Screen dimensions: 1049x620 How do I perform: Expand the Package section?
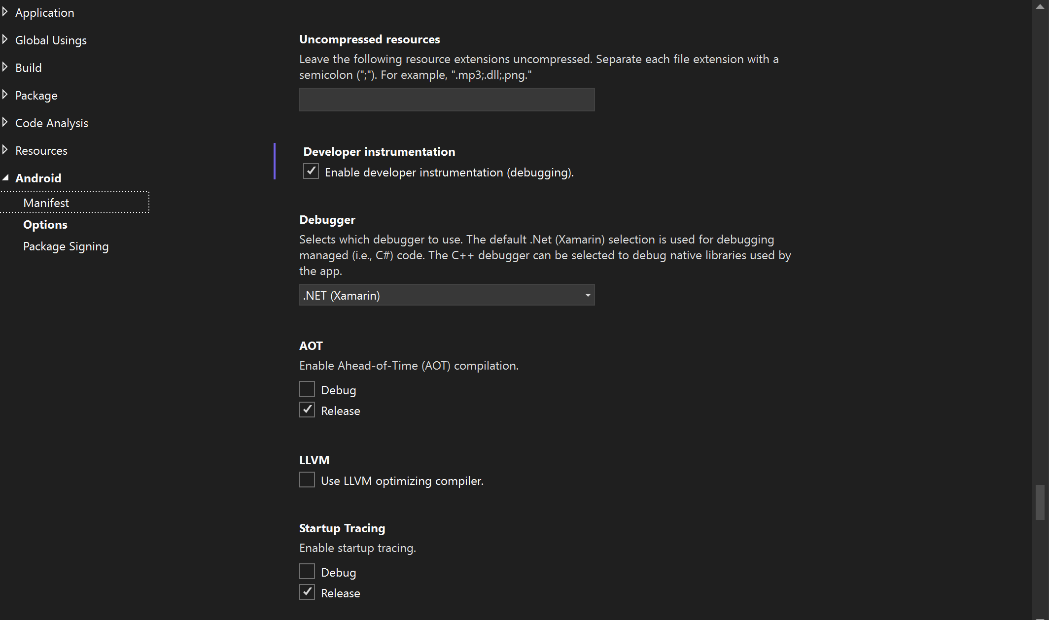5,95
